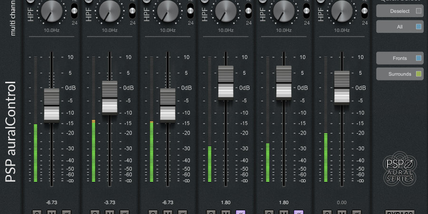Select all channels with the All button
Viewport: 428px width, 214px height.
coord(400,27)
